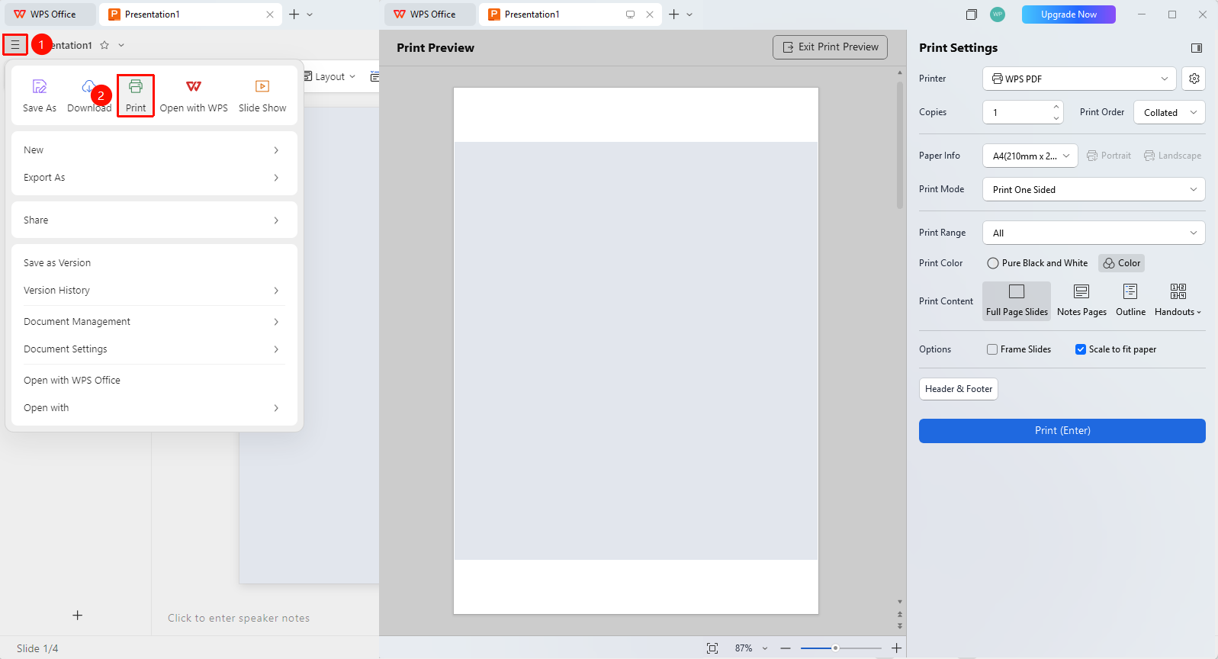This screenshot has height=659, width=1218.
Task: Expand the Handouts options
Action: click(x=1178, y=301)
